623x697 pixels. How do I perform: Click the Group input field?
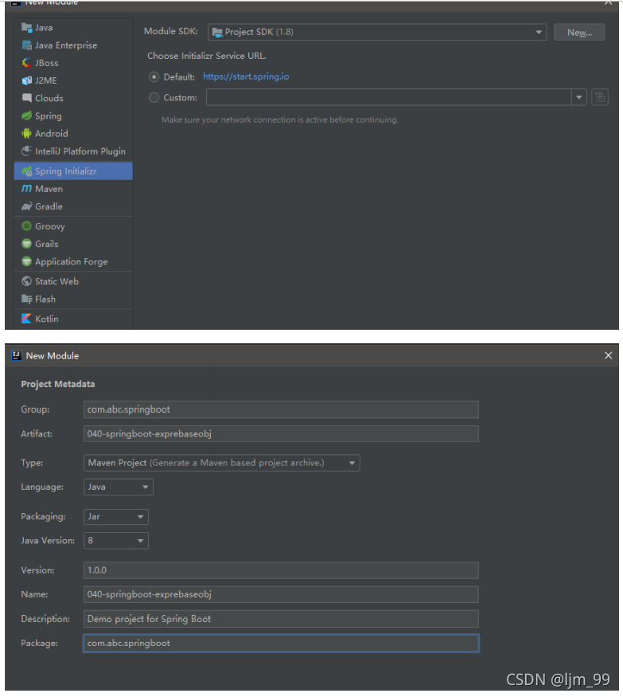coord(281,409)
